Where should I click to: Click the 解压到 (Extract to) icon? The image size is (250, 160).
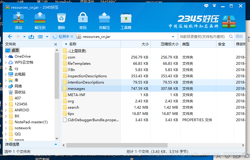coord(40,21)
